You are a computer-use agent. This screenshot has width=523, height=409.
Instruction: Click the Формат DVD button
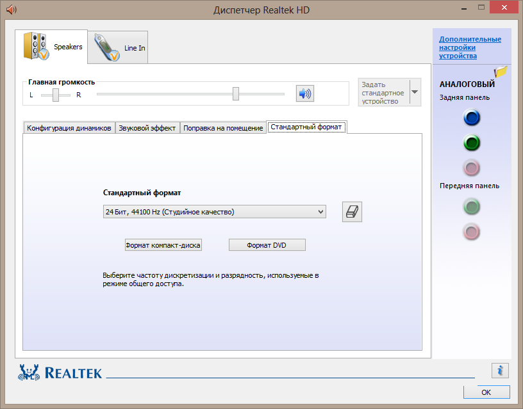[267, 245]
